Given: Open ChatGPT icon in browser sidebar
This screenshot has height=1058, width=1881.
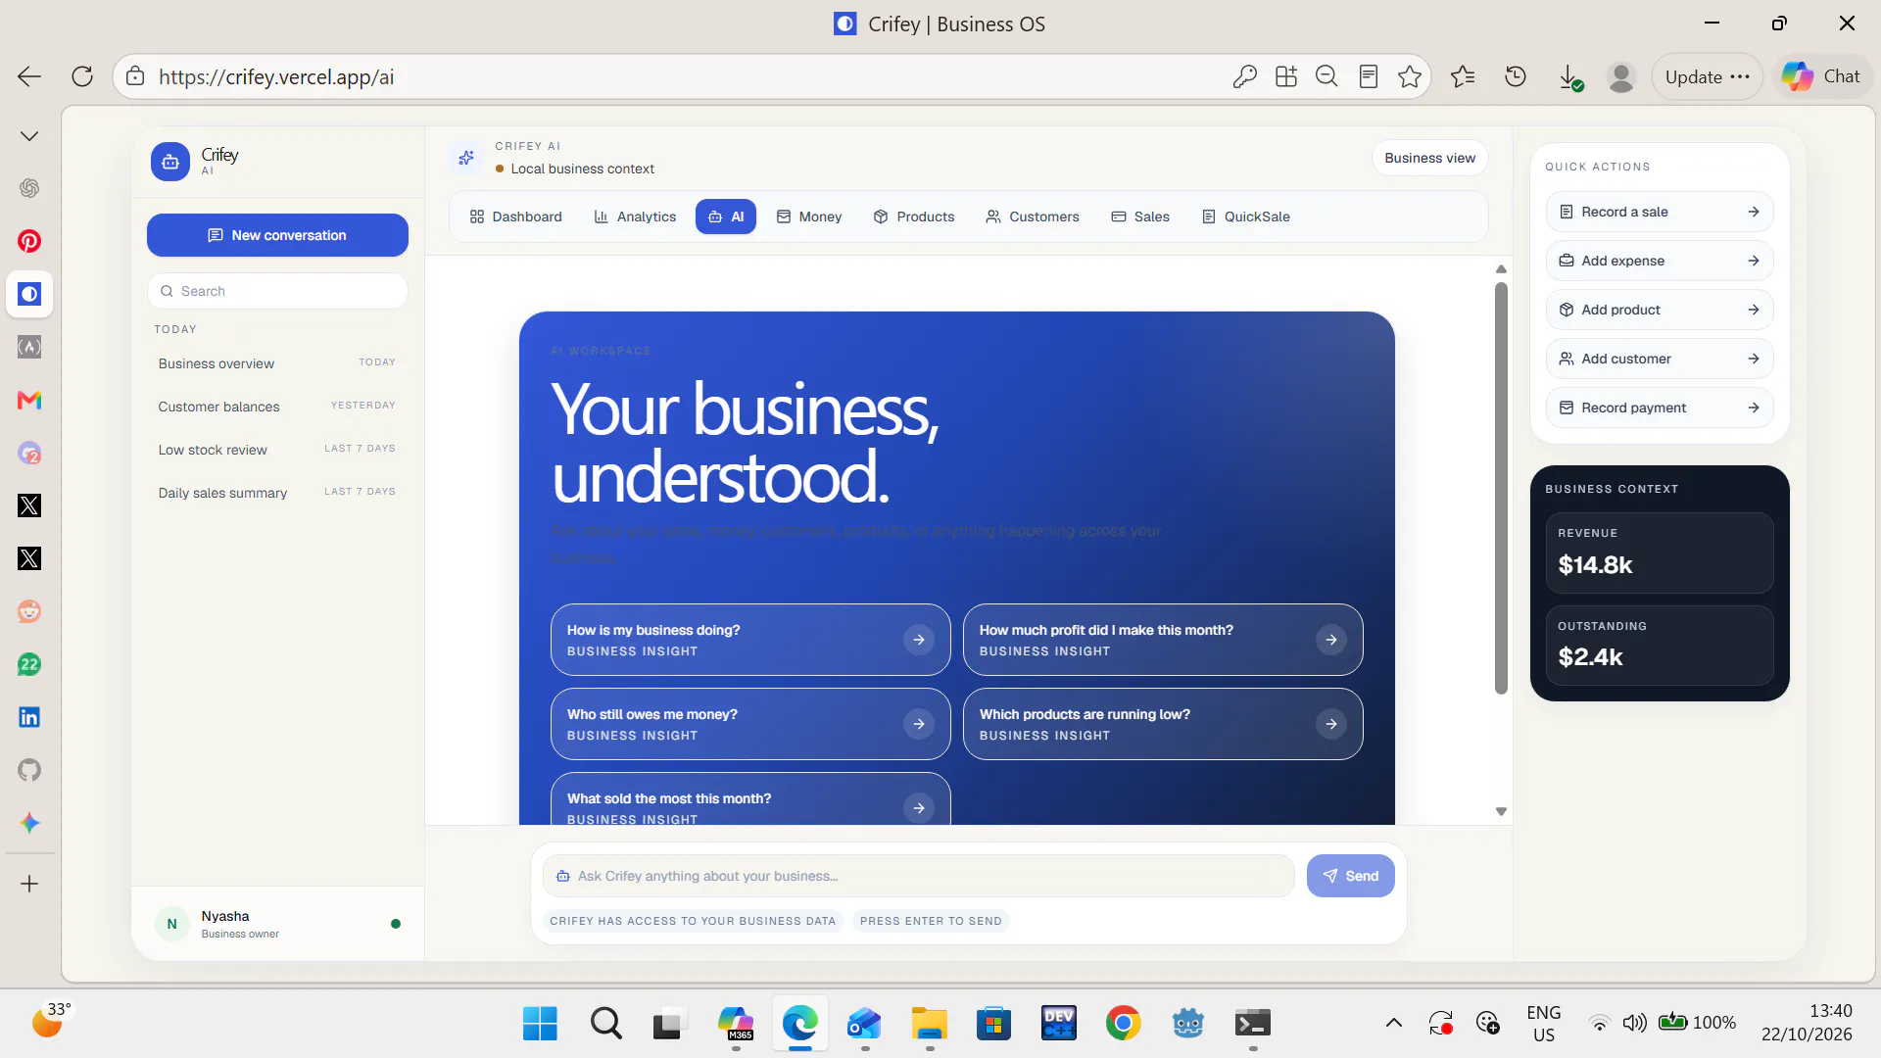Looking at the screenshot, I should (29, 188).
